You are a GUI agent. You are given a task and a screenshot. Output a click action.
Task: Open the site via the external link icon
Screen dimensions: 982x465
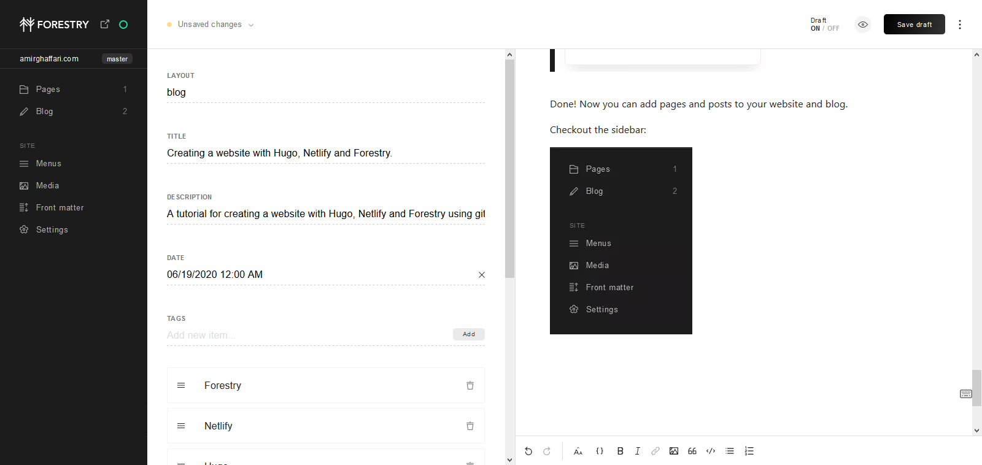(105, 24)
